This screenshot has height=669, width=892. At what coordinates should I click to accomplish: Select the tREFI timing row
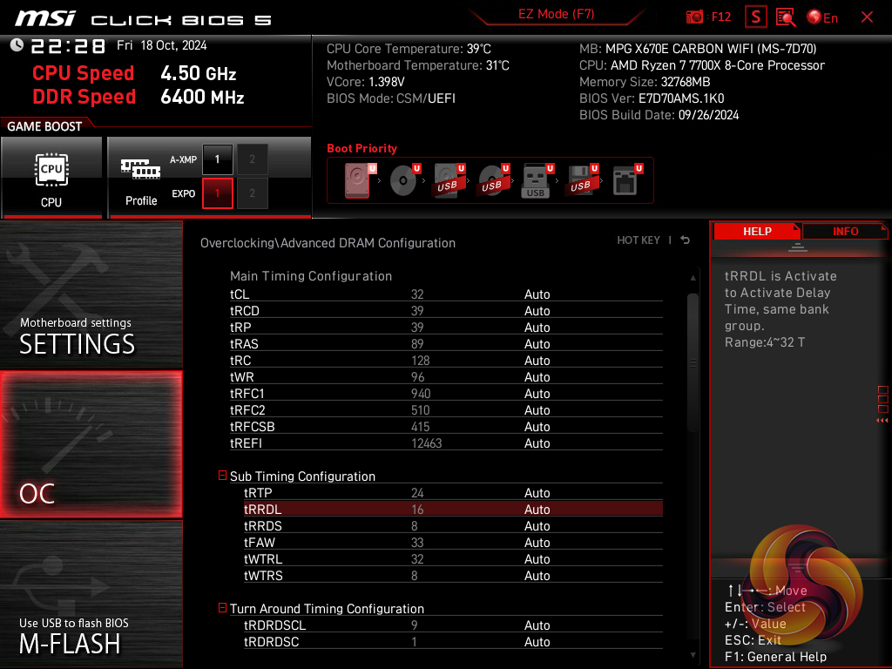(x=446, y=443)
